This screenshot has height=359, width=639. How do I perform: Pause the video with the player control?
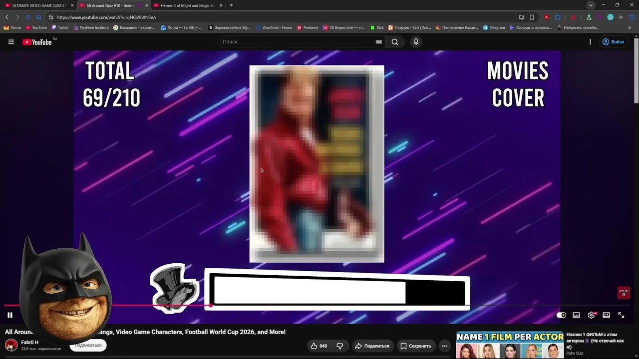point(9,315)
